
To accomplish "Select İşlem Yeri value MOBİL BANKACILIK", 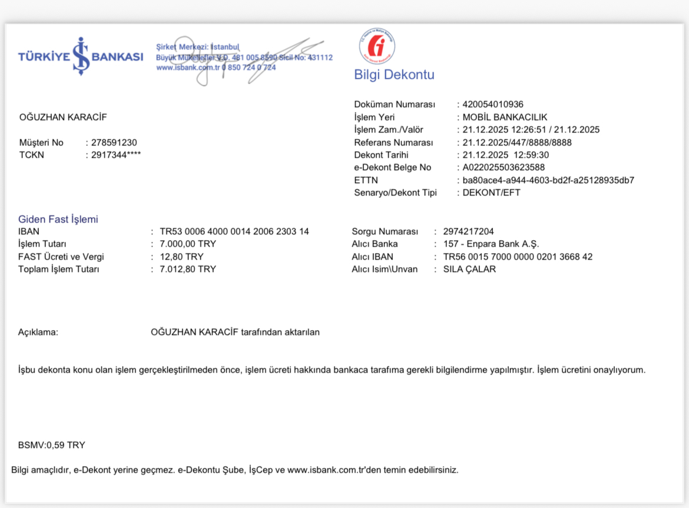I will [505, 117].
